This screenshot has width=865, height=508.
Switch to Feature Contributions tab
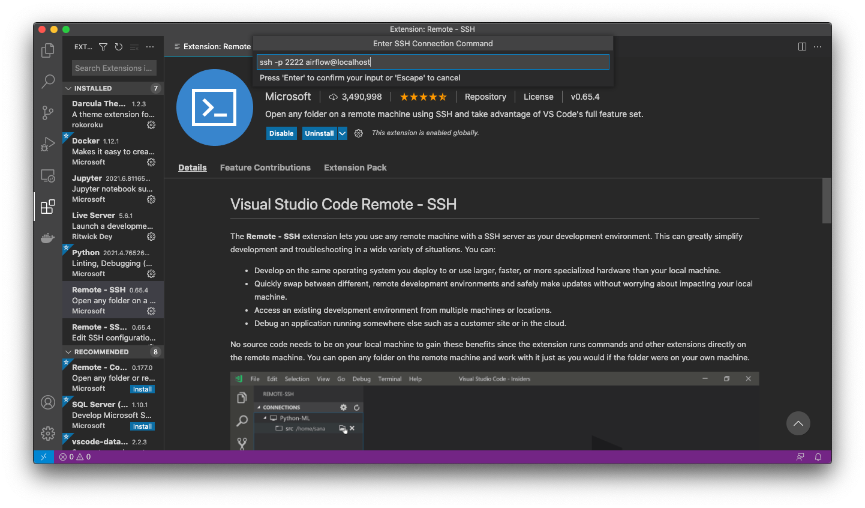265,168
